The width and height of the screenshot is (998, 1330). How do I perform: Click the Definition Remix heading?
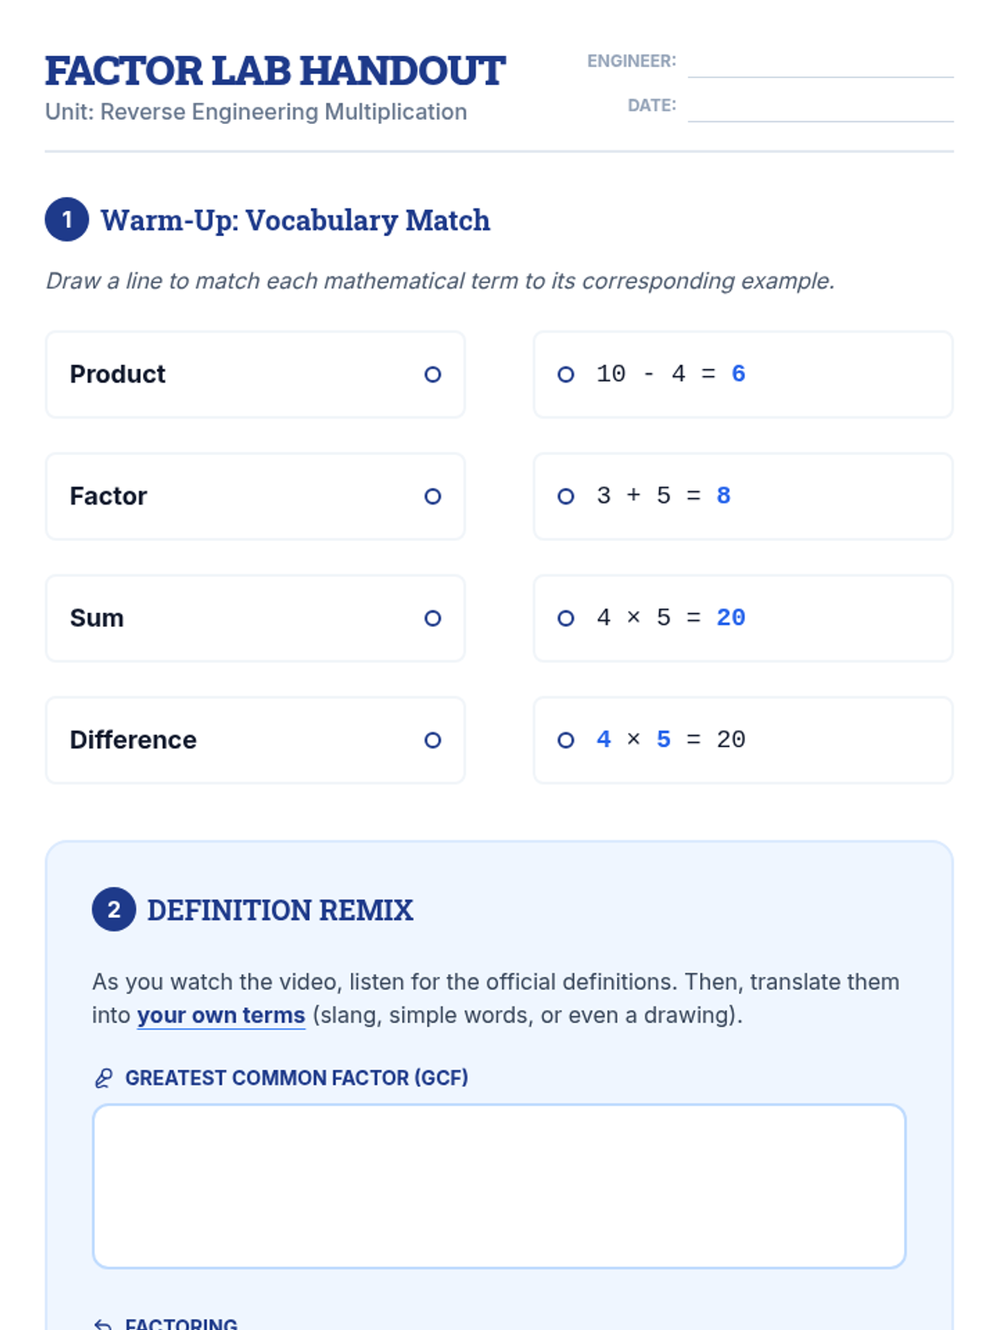(280, 910)
